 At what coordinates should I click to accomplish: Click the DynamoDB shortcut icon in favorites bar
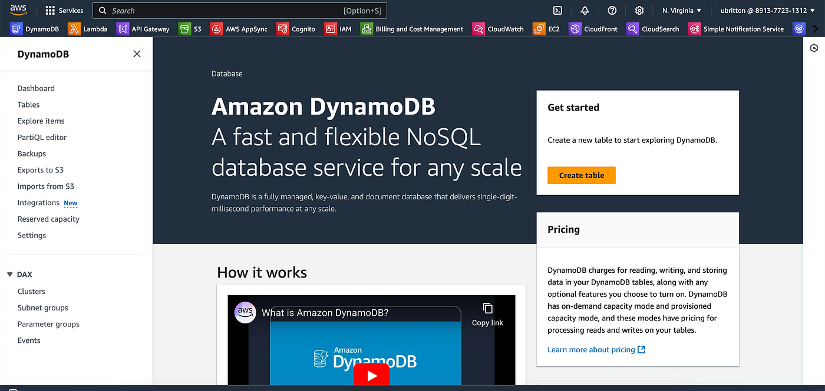[16, 29]
